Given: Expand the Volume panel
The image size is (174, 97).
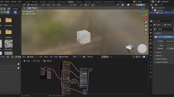Looking at the screenshot, I should tap(158, 53).
